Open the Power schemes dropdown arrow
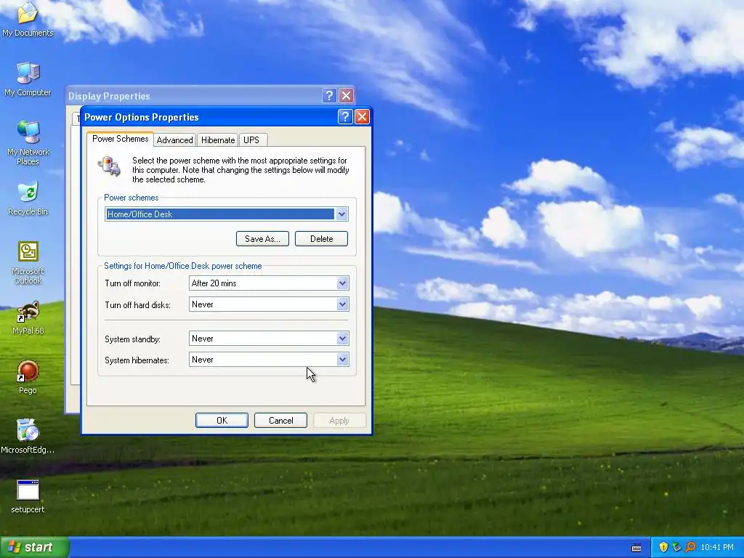Image resolution: width=744 pixels, height=558 pixels. pyautogui.click(x=341, y=214)
